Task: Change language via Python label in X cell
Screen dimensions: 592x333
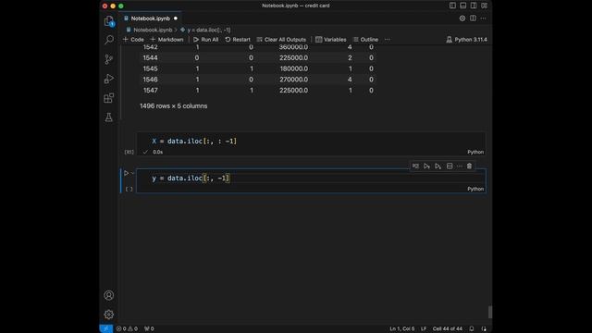Action: click(475, 152)
